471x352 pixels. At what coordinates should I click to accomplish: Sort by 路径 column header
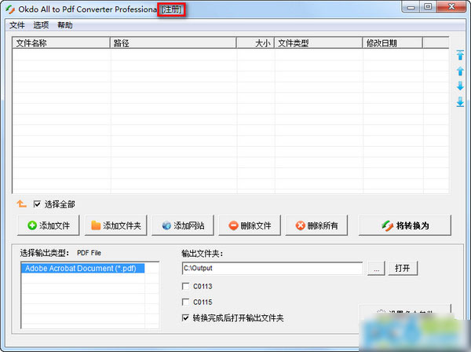click(173, 43)
